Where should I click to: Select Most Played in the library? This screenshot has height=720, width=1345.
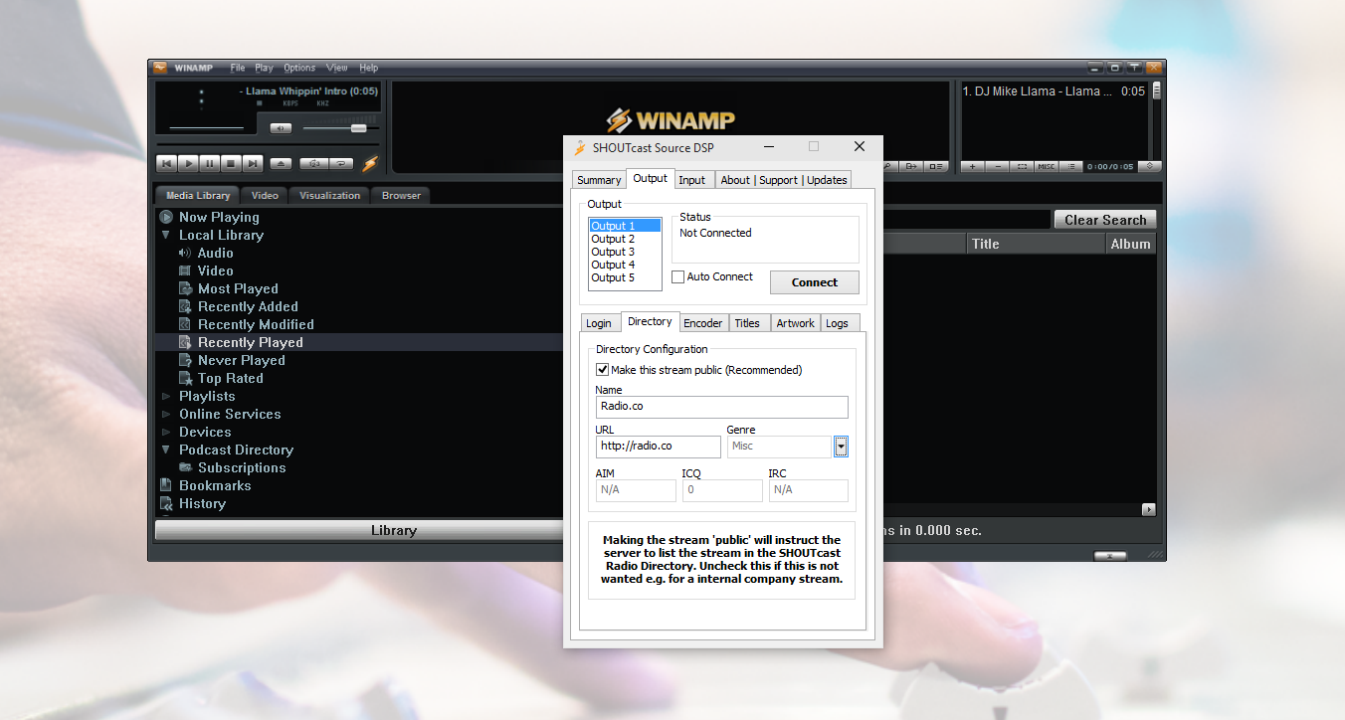238,288
